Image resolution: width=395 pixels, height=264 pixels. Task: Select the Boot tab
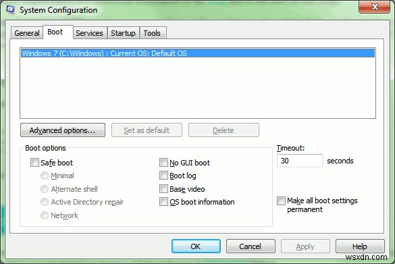(x=58, y=32)
